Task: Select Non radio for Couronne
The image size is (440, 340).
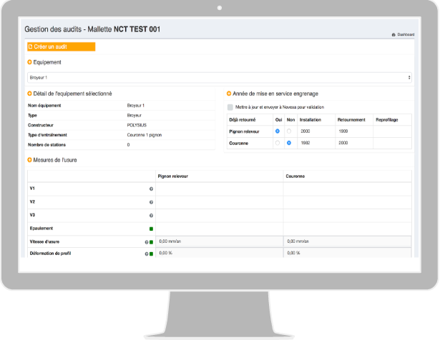Action: [x=289, y=143]
